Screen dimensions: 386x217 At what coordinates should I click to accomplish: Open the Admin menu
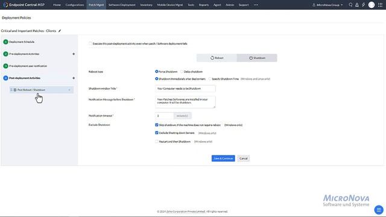pos(230,5)
